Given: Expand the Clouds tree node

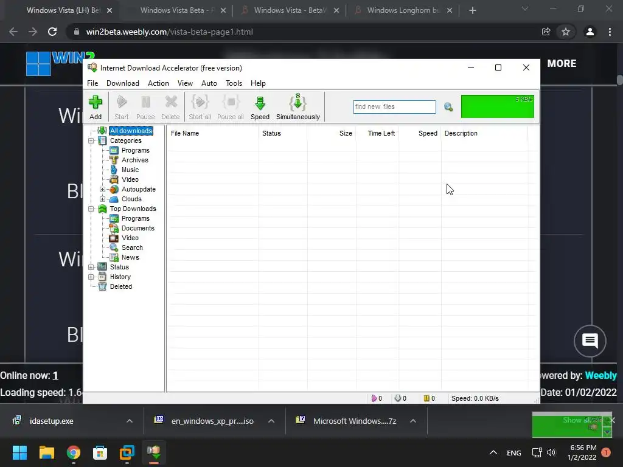Looking at the screenshot, I should click(102, 199).
